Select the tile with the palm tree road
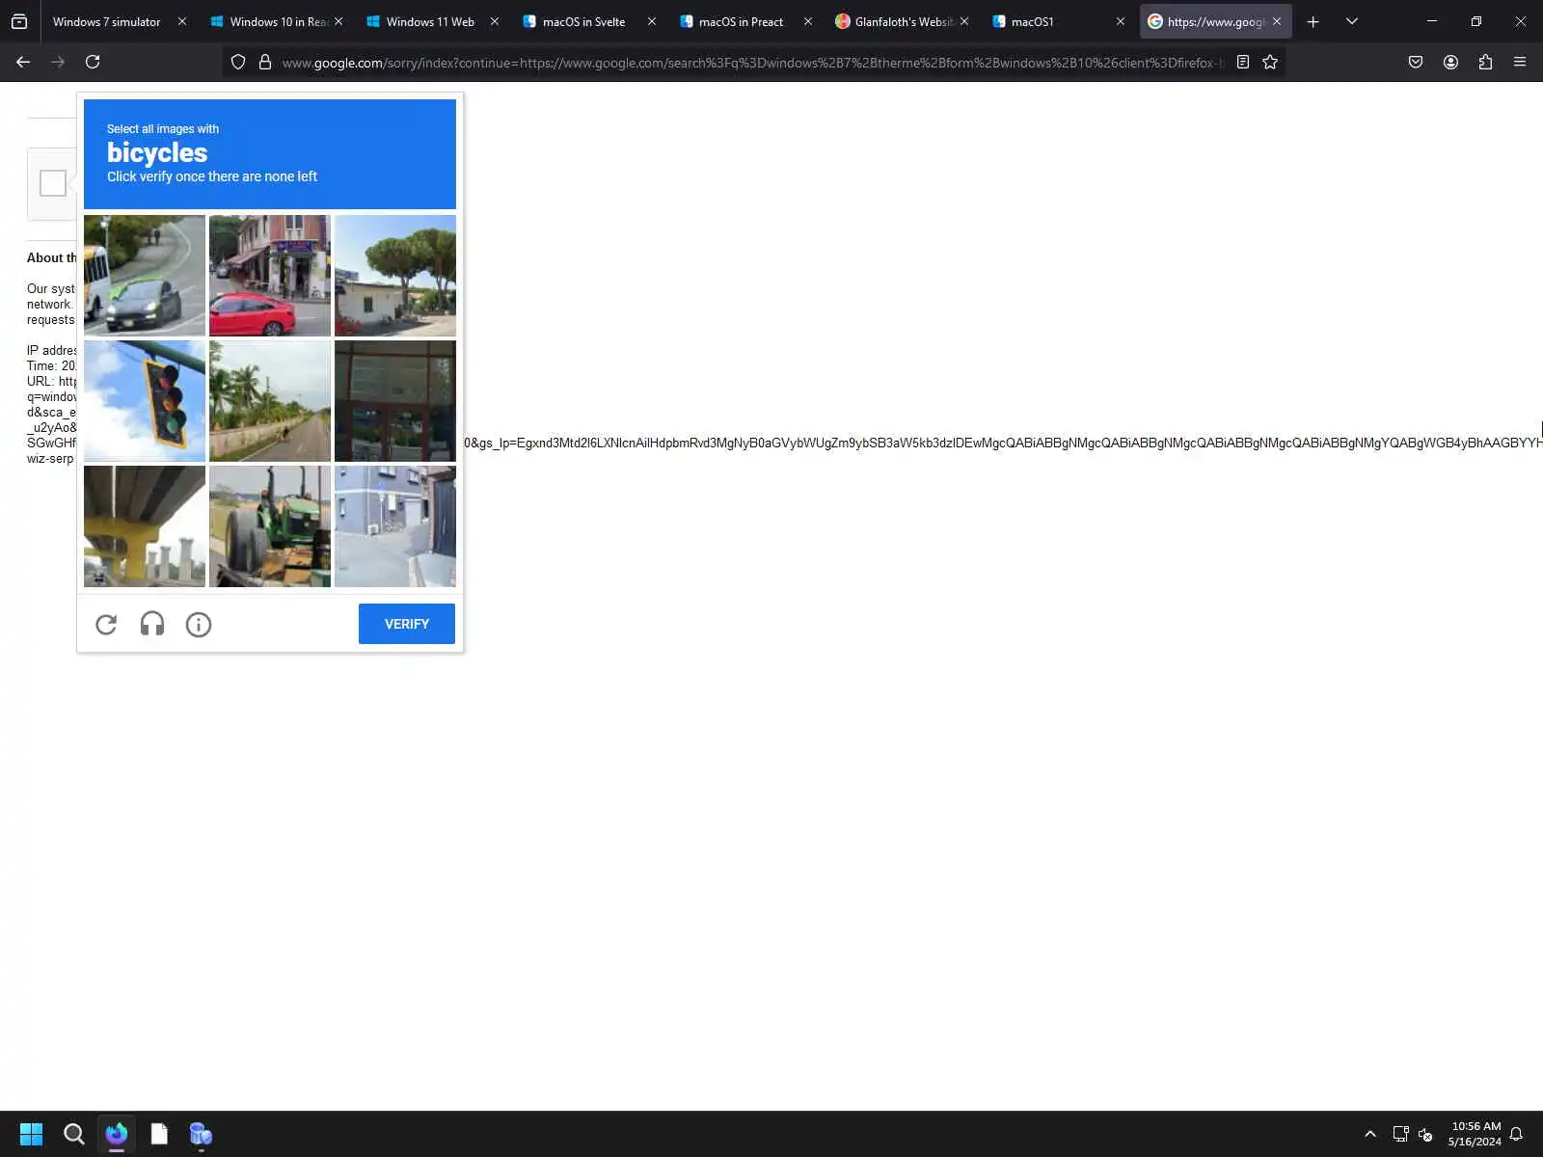The height and width of the screenshot is (1157, 1543). (270, 401)
